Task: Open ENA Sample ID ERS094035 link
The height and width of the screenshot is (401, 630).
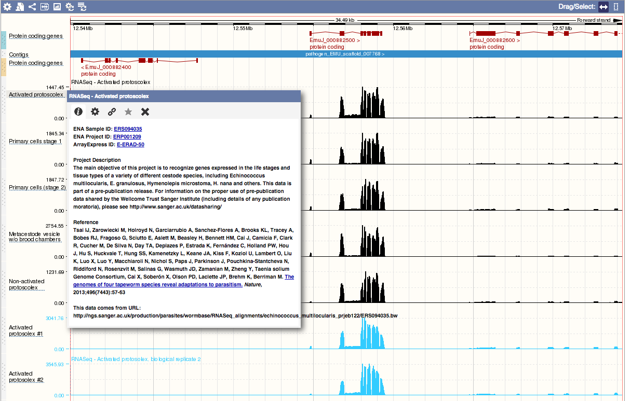Action: click(x=128, y=129)
